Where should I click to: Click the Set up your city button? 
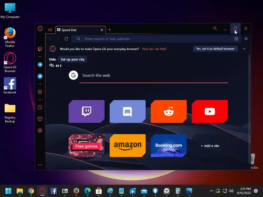(x=72, y=59)
